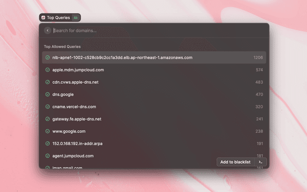Click the allowed icon for cname.vercel-dns.com
307x192 pixels.
47,107
